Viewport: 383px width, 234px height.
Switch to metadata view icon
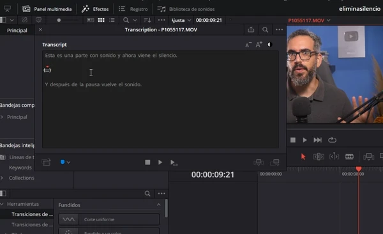click(91, 20)
